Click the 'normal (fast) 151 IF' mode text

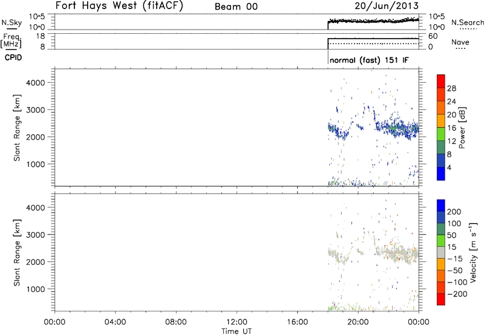pyautogui.click(x=369, y=60)
